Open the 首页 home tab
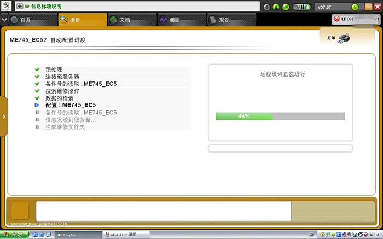This screenshot has height=239, width=383. click(x=33, y=20)
